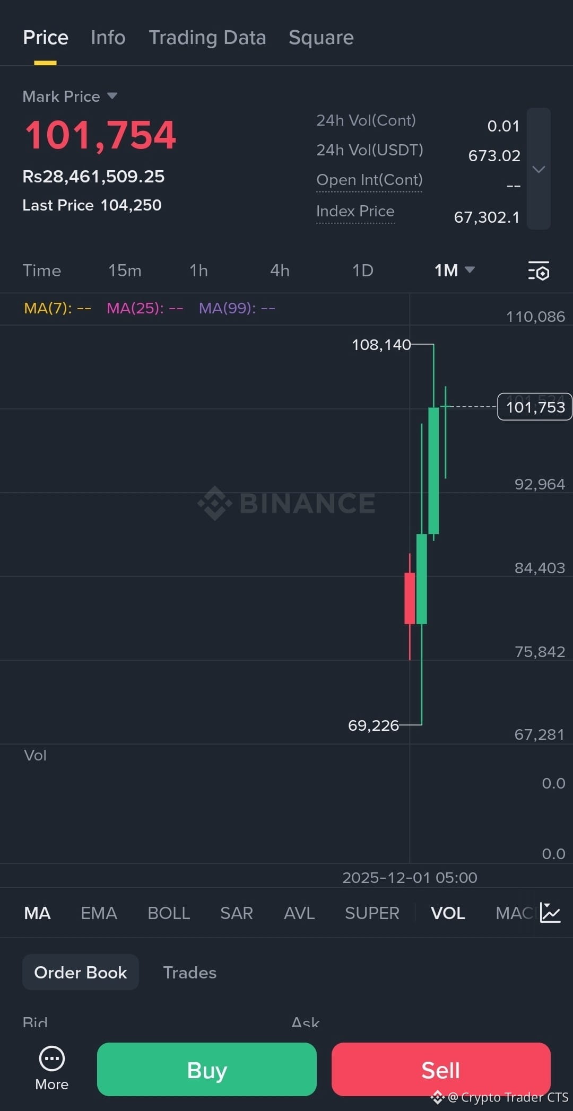Expand stats panel with chevron arrow
Screen dimensions: 573x1111
pyautogui.click(x=539, y=169)
